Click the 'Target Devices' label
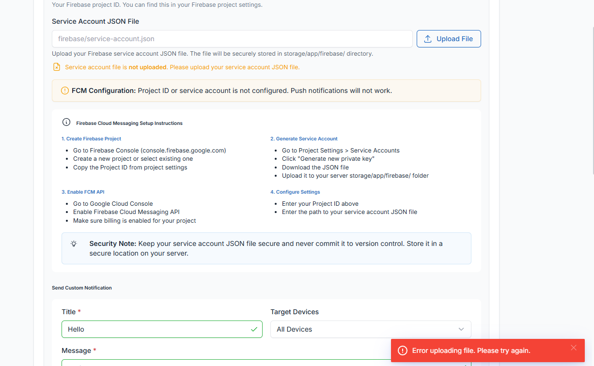This screenshot has height=366, width=594. click(295, 312)
